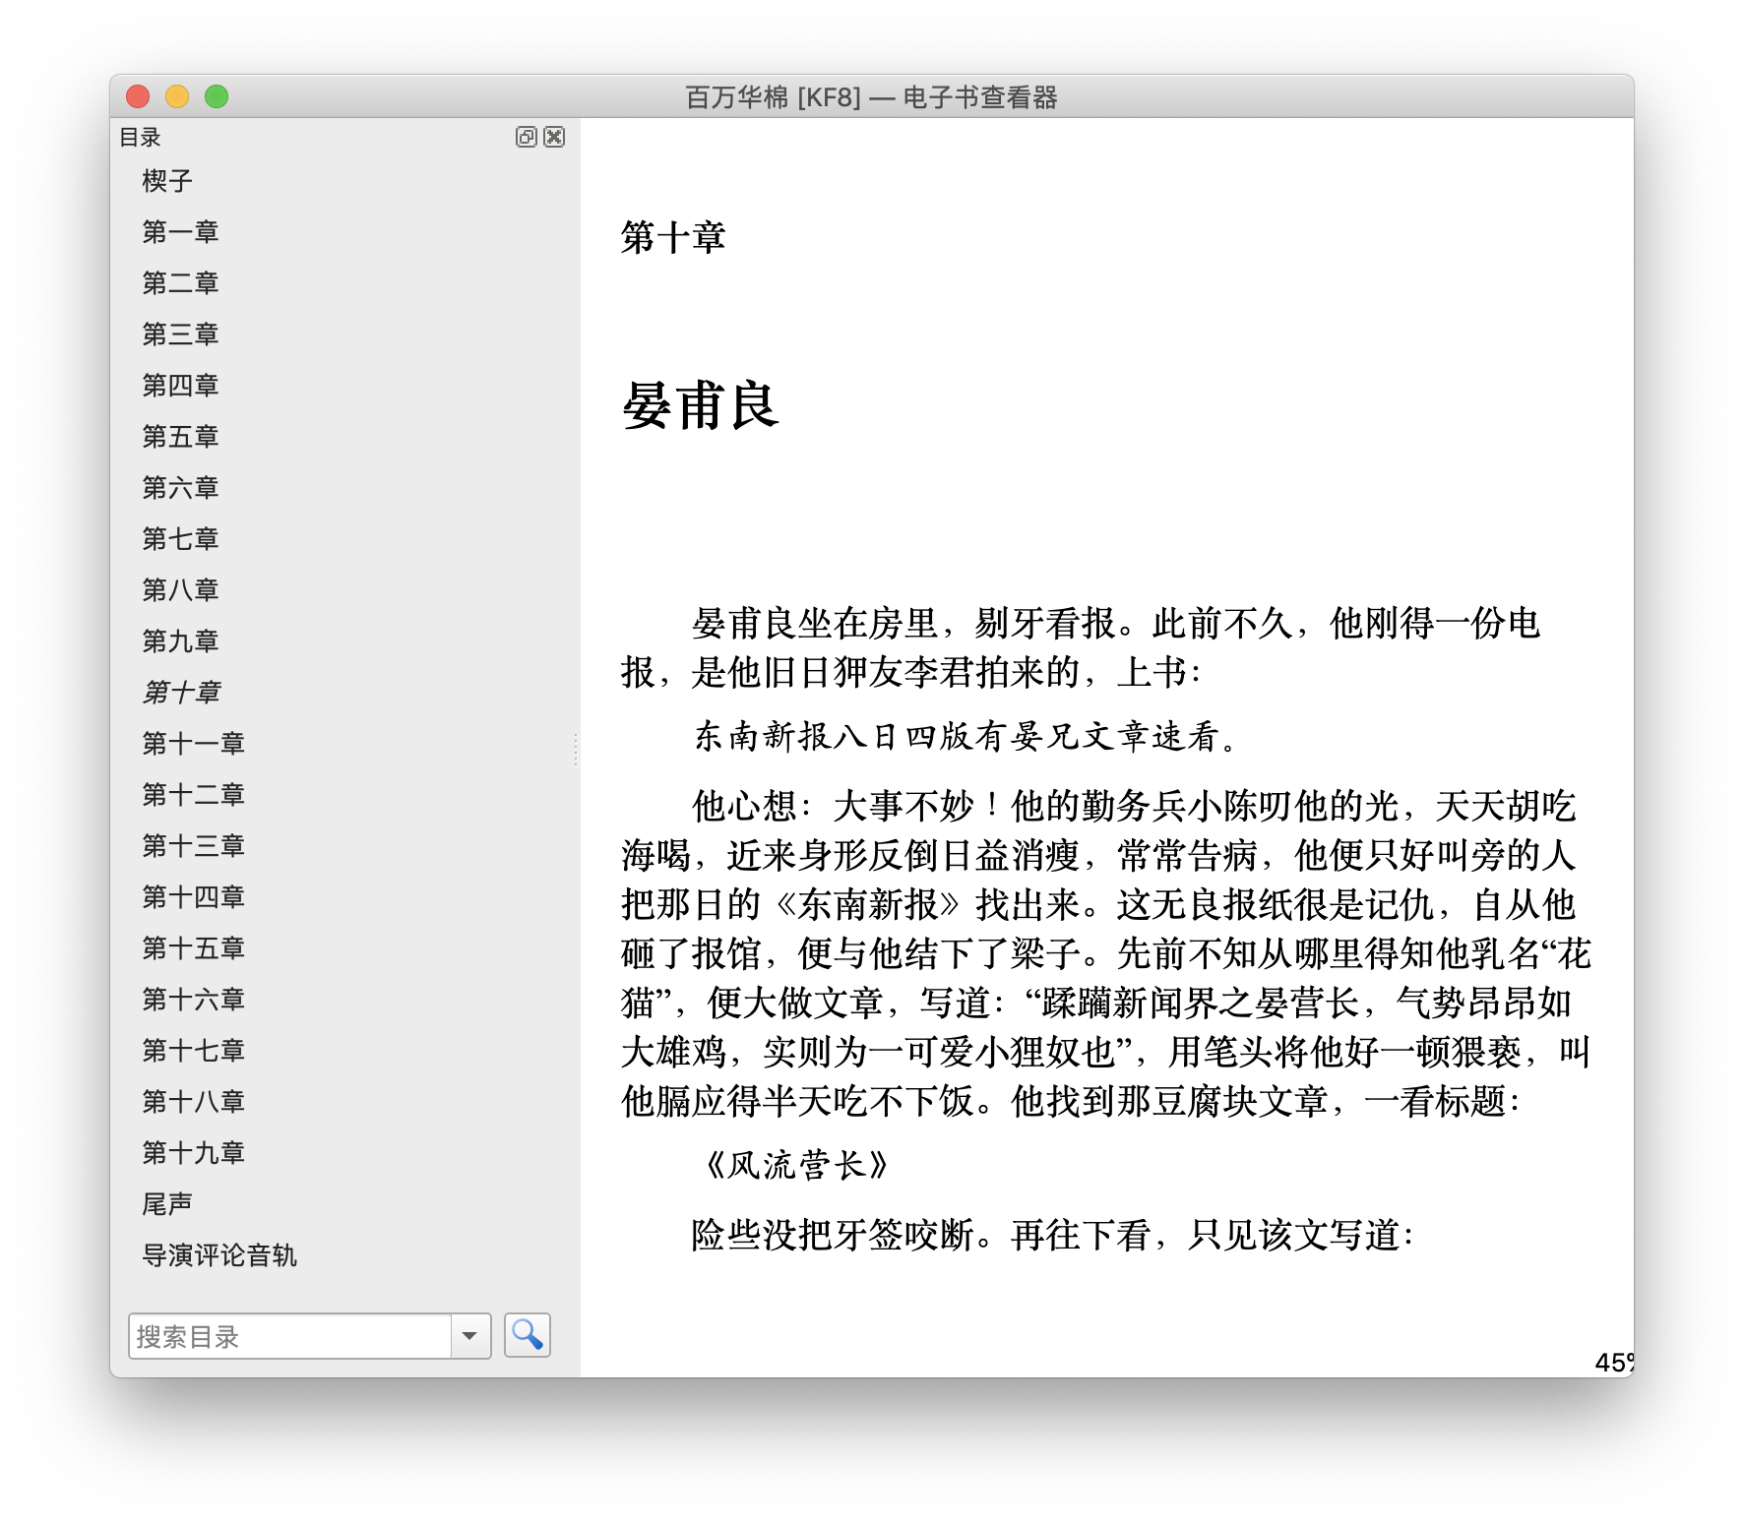
Task: Click the 晏甫良 chapter title
Action: [701, 405]
